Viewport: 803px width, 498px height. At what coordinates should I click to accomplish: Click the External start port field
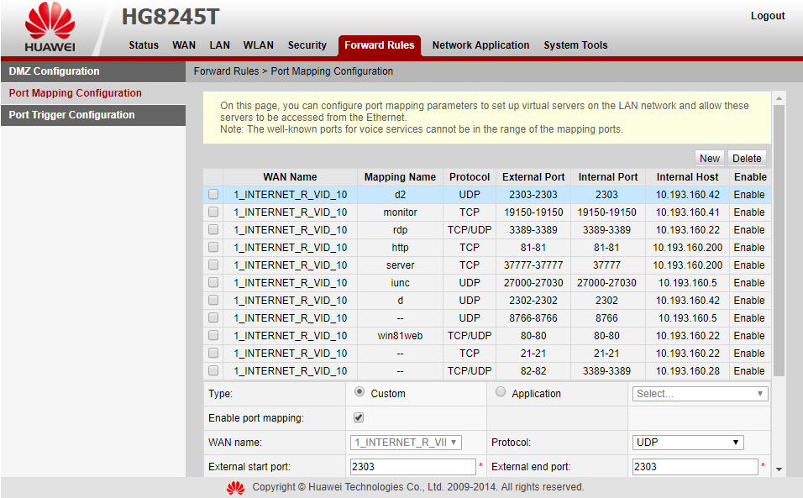pyautogui.click(x=412, y=467)
